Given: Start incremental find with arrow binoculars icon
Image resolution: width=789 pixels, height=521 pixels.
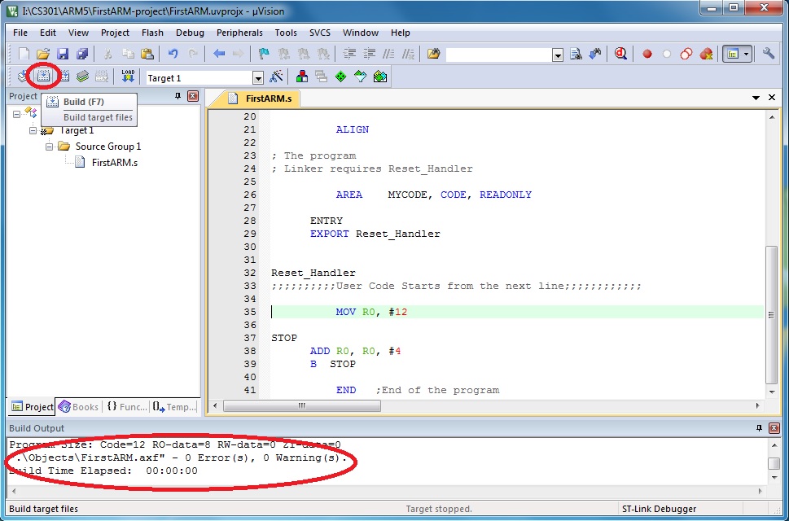Looking at the screenshot, I should (x=595, y=54).
